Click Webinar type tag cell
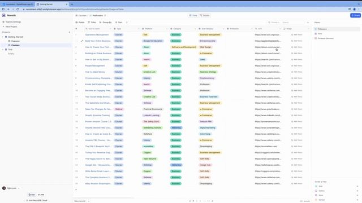Viewport: 362px width, 203px height. (x=119, y=109)
